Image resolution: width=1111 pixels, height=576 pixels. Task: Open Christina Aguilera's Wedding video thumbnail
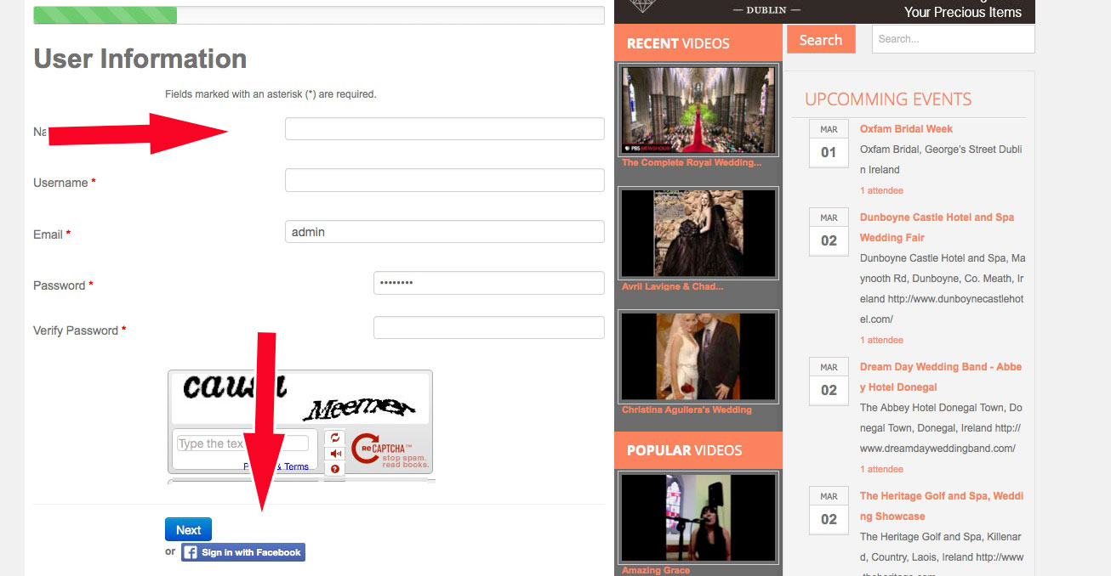[x=698, y=356]
